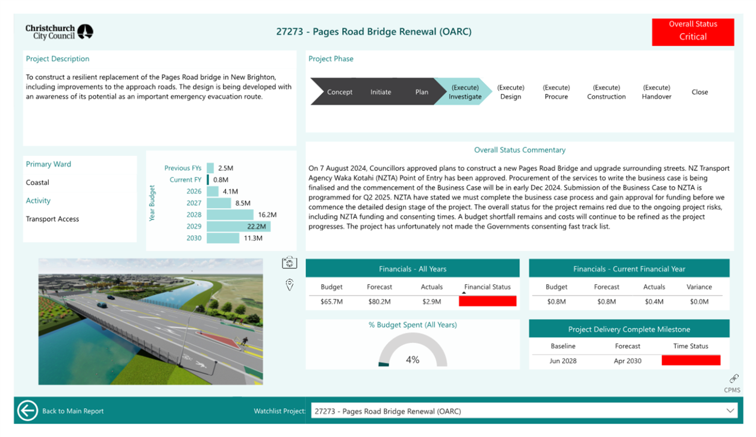The height and width of the screenshot is (437, 756).
Task: Click the 16.2M label on the 2028 bar
Action: 267,215
